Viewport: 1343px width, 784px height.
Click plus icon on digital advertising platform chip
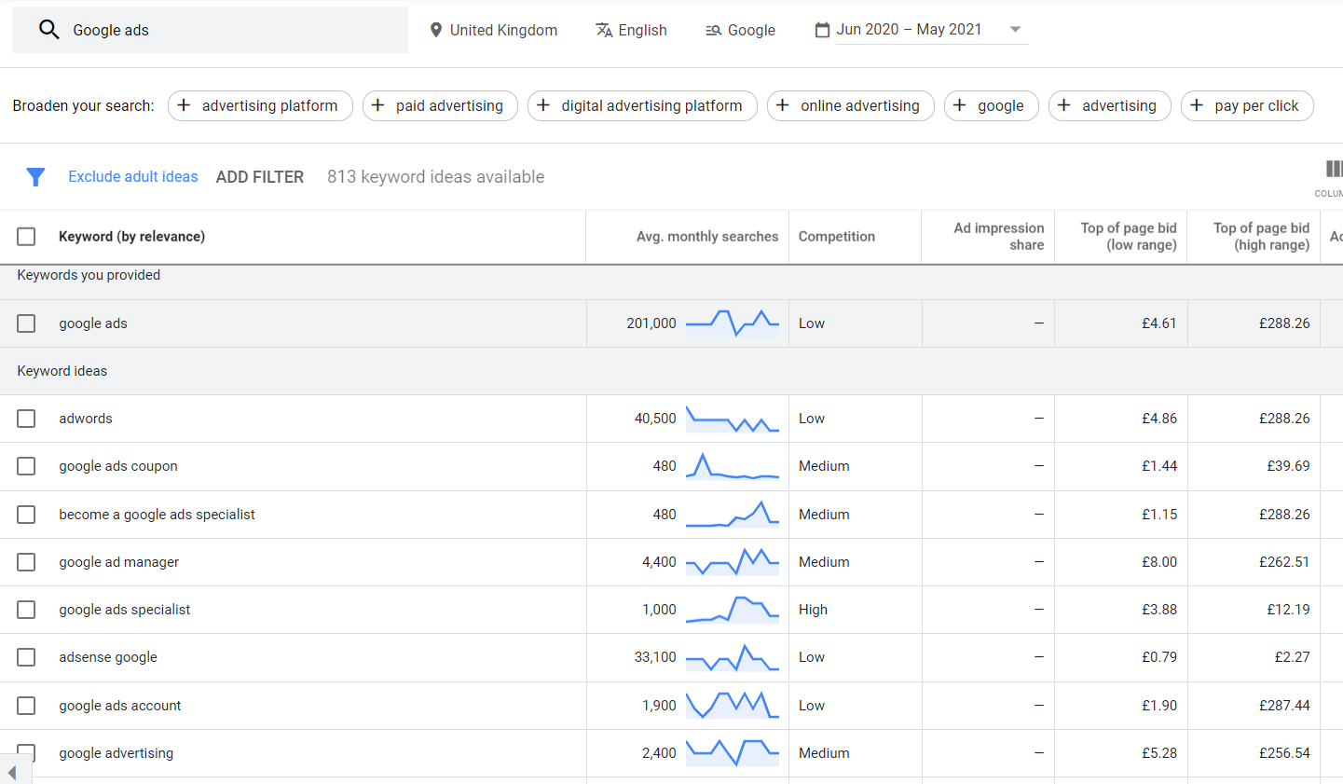click(543, 105)
